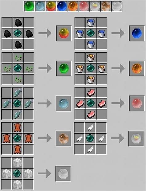Select the white wool block atop last recipe
Image resolution: width=146 pixels, height=191 pixels.
point(18,163)
